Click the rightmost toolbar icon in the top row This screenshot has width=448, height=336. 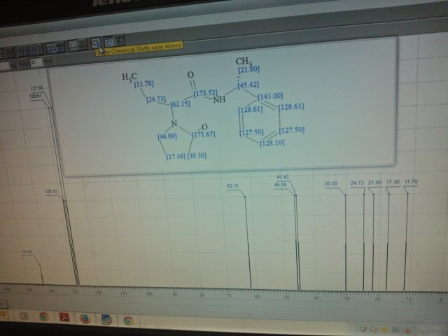[120, 41]
